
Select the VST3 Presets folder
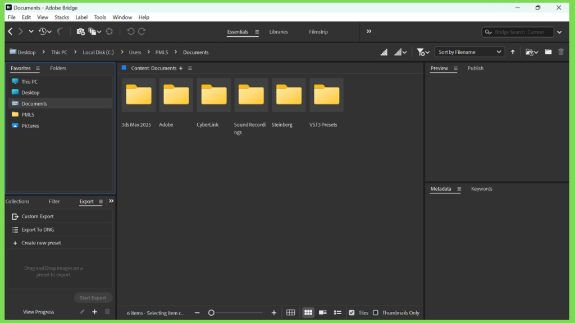(x=326, y=95)
